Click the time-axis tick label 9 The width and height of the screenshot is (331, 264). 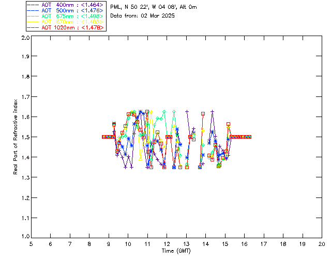(109, 244)
